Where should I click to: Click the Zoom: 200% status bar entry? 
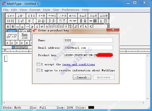click(65, 107)
